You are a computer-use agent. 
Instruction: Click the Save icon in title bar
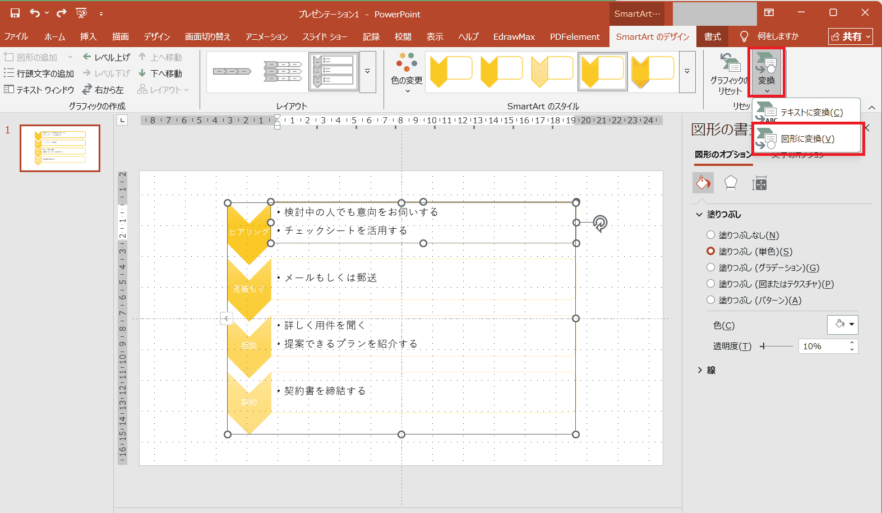[x=15, y=13]
